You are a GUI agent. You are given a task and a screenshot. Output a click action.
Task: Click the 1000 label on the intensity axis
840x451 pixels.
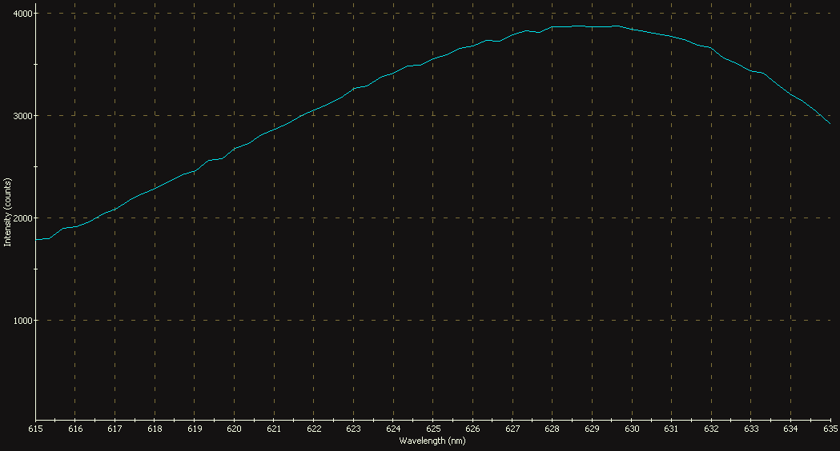click(x=22, y=321)
